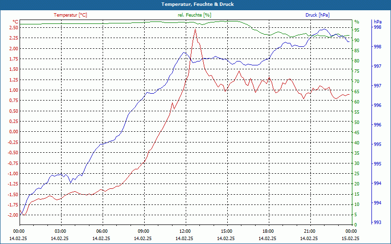Click the "90" humidity axis value

click(357, 41)
